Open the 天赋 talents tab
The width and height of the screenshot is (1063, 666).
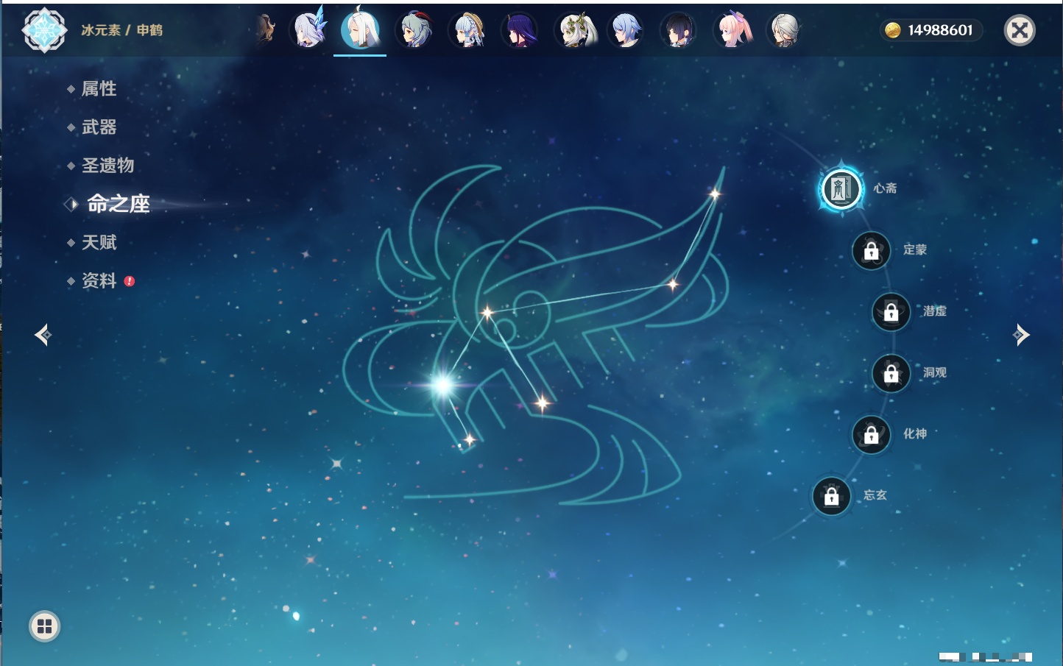pyautogui.click(x=99, y=242)
